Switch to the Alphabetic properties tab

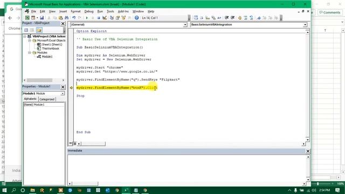pyautogui.click(x=30, y=99)
